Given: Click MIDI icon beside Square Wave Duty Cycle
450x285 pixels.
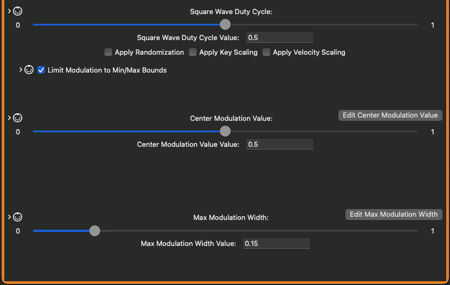Looking at the screenshot, I should tap(18, 11).
